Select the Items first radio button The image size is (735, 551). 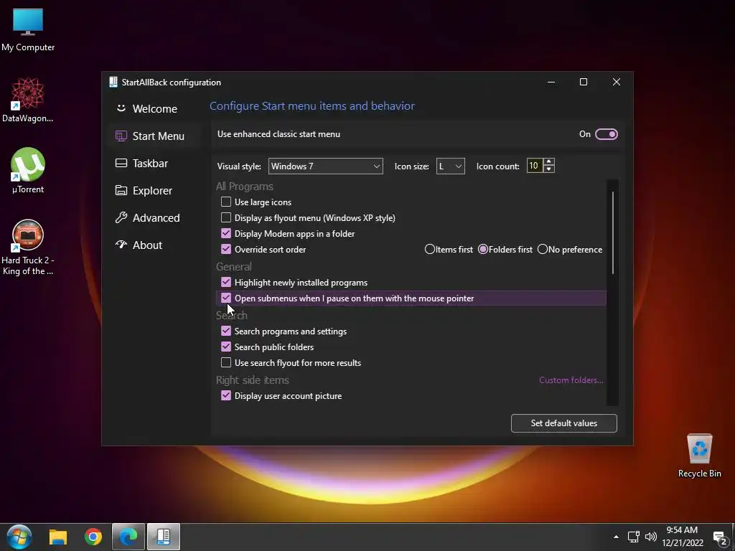(430, 249)
